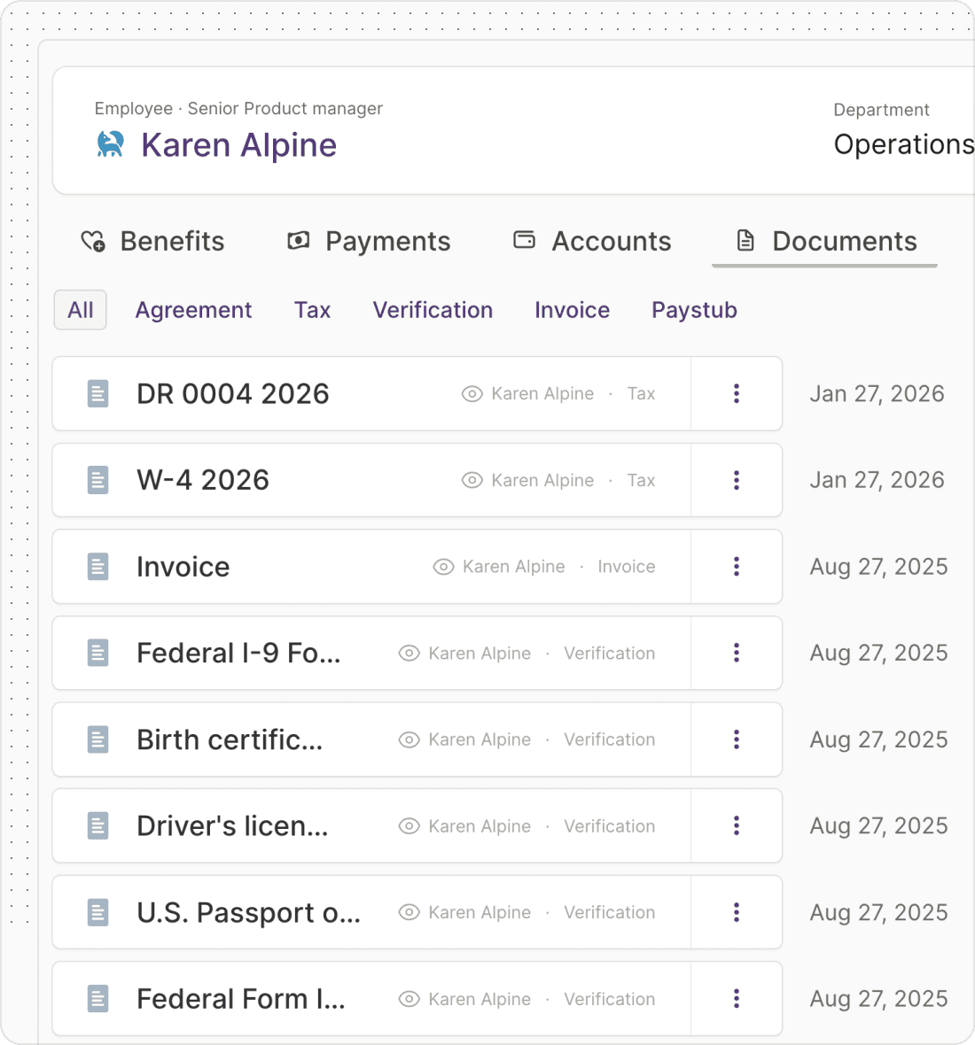Open the three-dot menu for Federal Form I...

click(737, 999)
